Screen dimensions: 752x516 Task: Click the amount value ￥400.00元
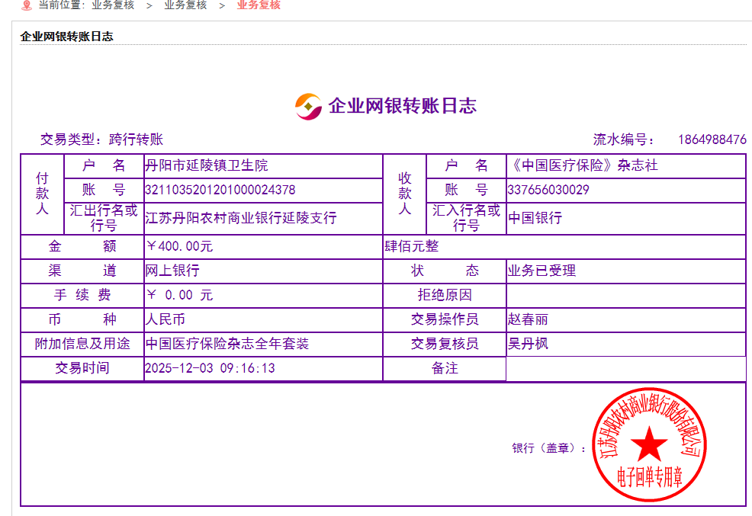pyautogui.click(x=179, y=246)
